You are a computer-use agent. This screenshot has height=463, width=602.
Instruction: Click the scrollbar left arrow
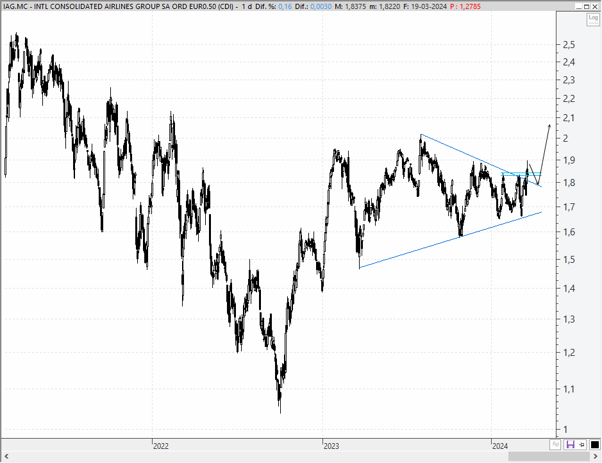(x=6, y=457)
